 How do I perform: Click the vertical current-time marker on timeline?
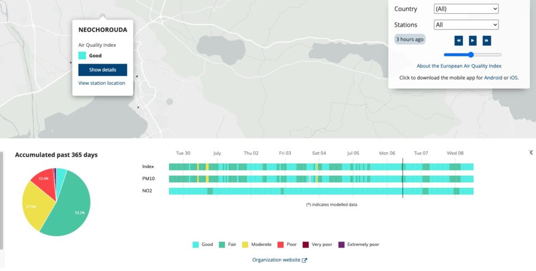tap(403, 178)
